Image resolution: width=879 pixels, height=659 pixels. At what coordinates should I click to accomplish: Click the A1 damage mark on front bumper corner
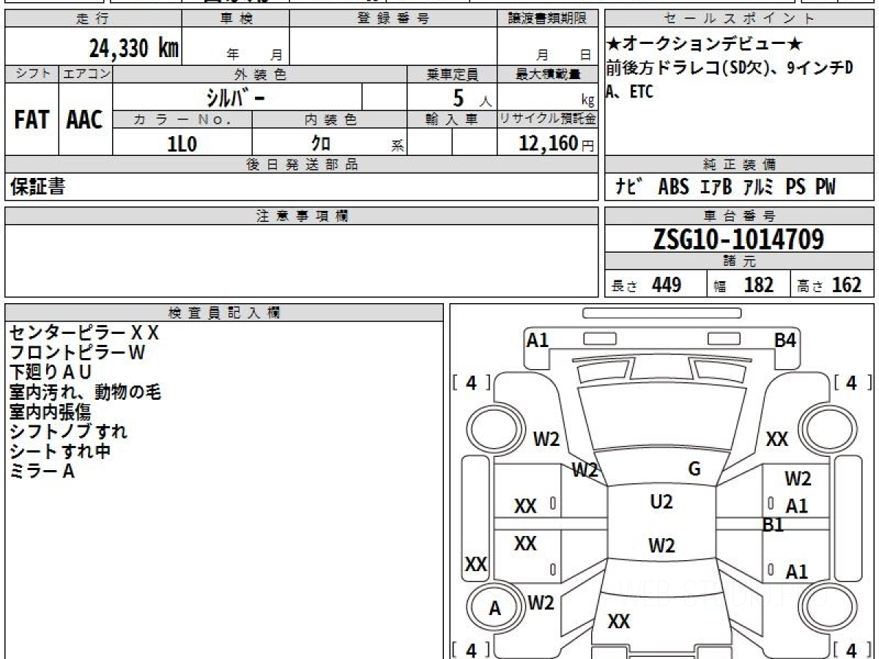[x=538, y=340]
